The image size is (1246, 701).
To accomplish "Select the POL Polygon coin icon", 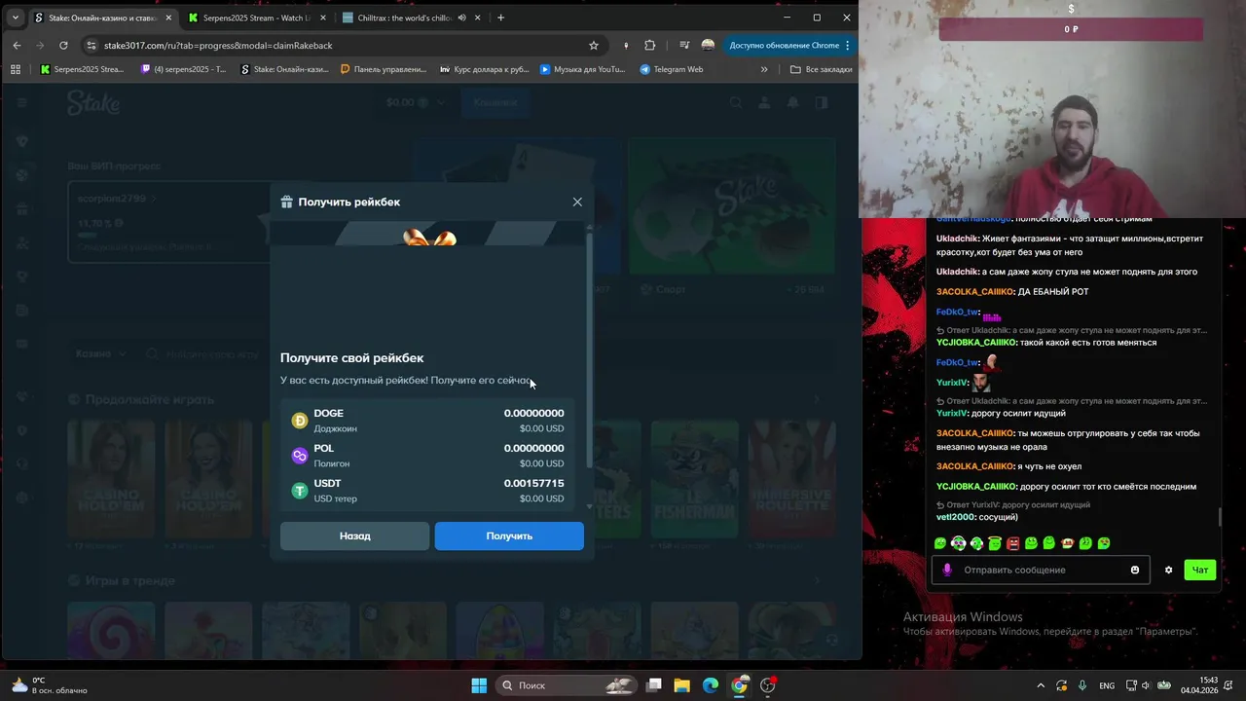I will (x=300, y=456).
